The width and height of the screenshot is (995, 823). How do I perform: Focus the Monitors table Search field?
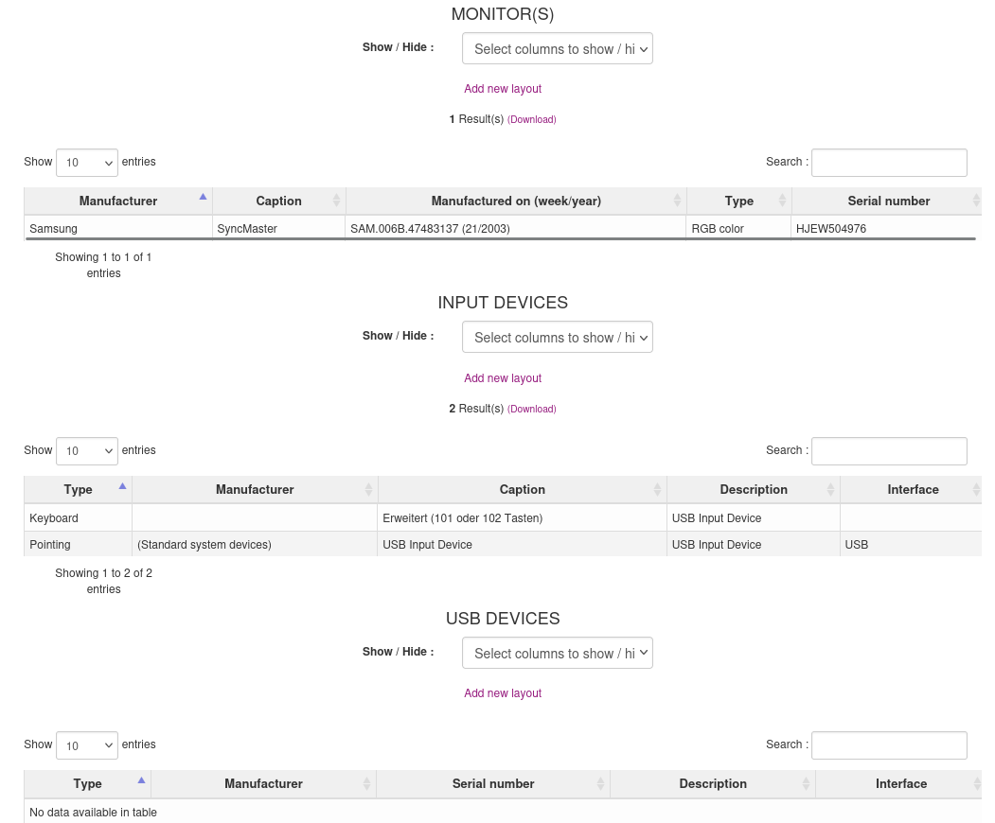(x=889, y=163)
